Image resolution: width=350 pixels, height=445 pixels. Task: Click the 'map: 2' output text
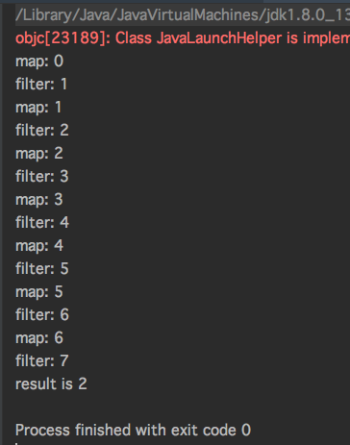39,154
